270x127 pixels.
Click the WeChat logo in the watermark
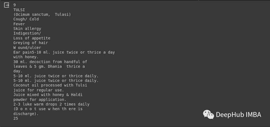208,114
